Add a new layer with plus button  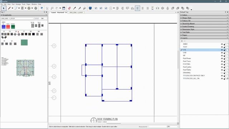182,41
